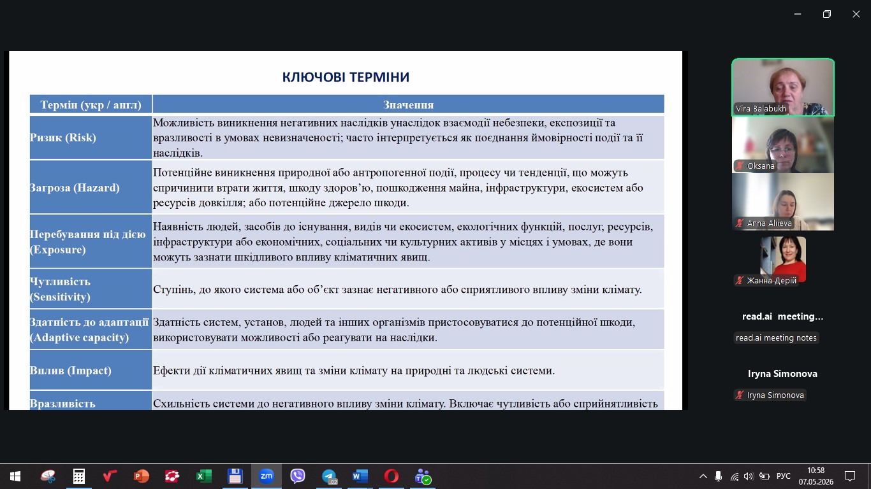Switch to PowerPoint in the taskbar
871x489 pixels.
[141, 476]
